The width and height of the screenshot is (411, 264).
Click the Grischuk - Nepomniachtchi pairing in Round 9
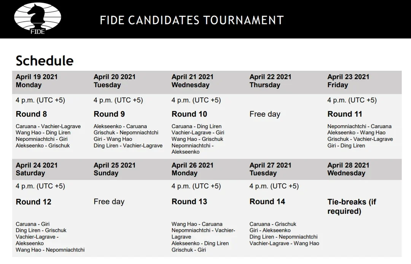126,133
